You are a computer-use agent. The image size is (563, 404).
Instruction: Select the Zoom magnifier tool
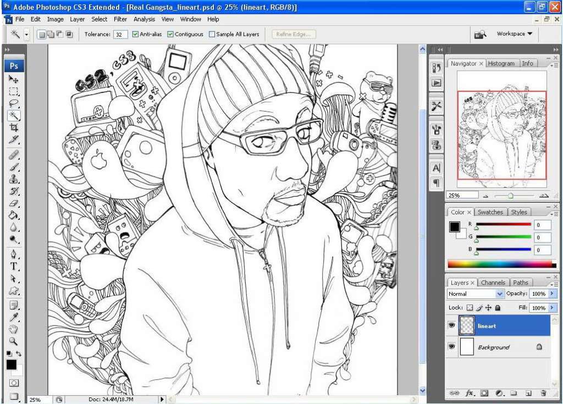(x=14, y=341)
